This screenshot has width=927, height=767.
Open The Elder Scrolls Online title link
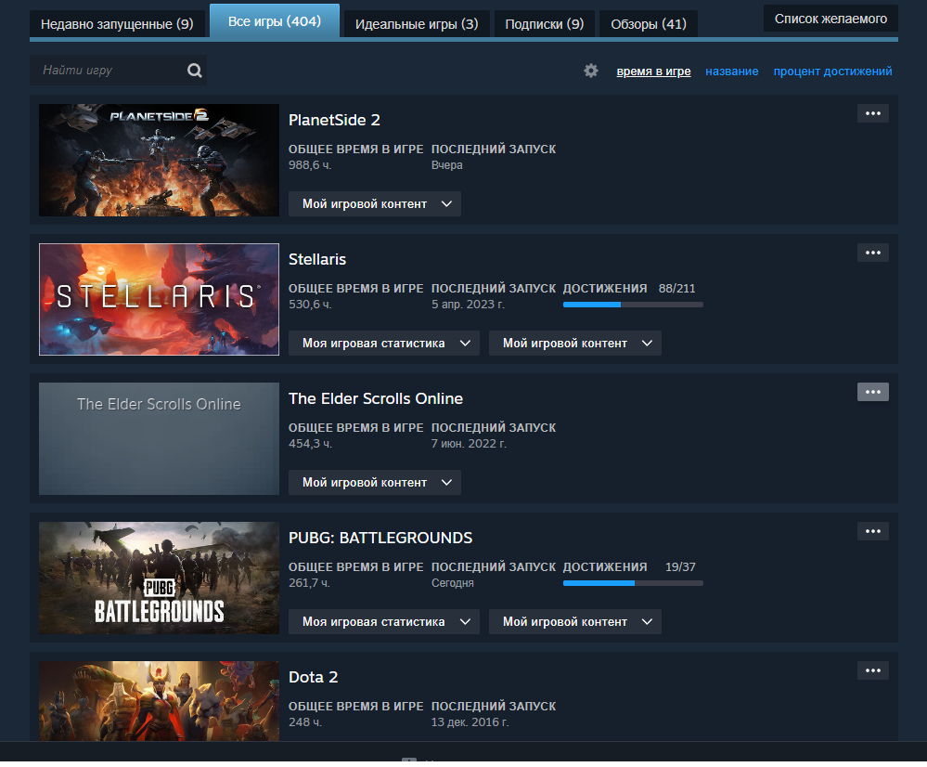click(376, 399)
